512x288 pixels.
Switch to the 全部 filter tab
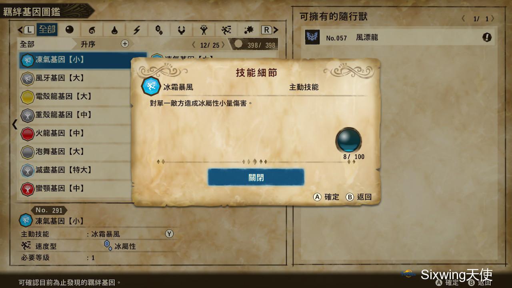click(x=47, y=30)
